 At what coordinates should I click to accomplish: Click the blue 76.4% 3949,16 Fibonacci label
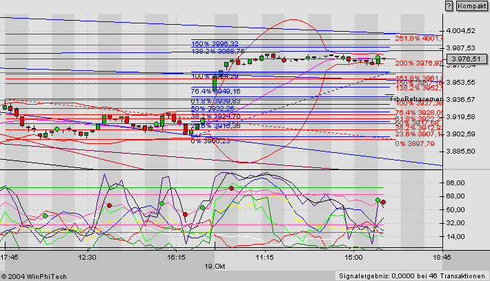tap(215, 91)
